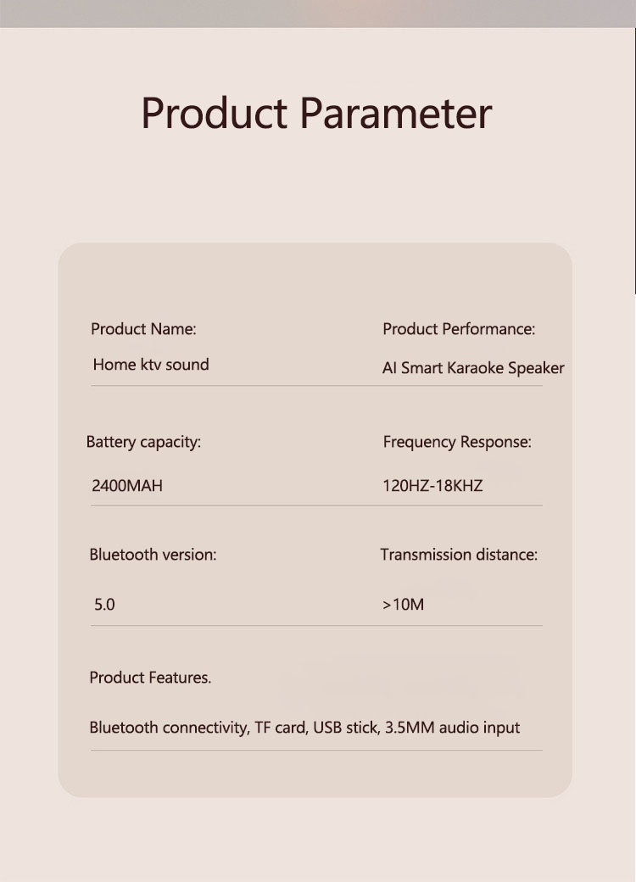Click the Product Parameter heading
The height and width of the screenshot is (882, 636).
click(316, 113)
